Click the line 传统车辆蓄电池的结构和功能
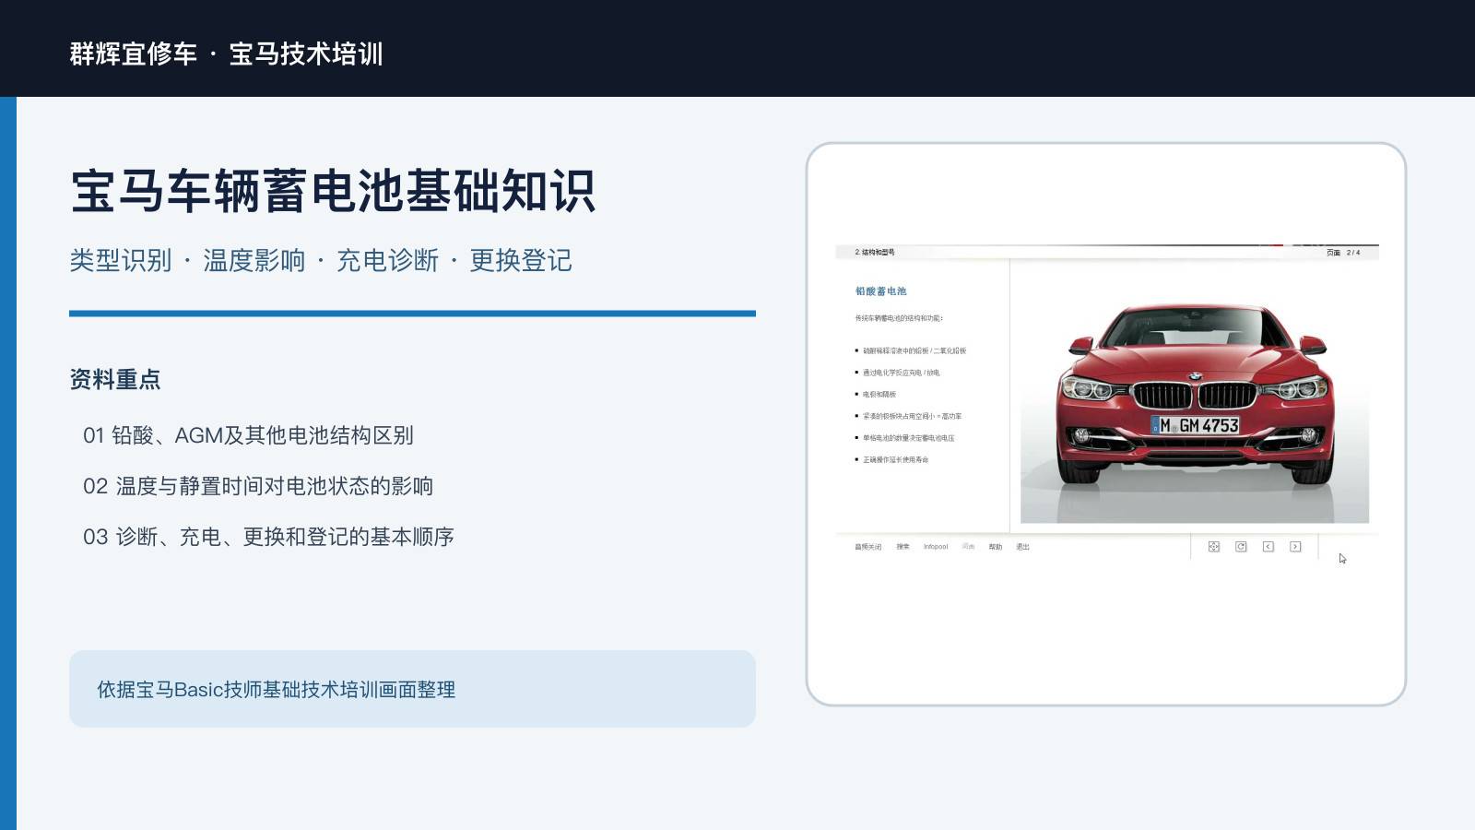This screenshot has width=1475, height=830. coord(899,318)
